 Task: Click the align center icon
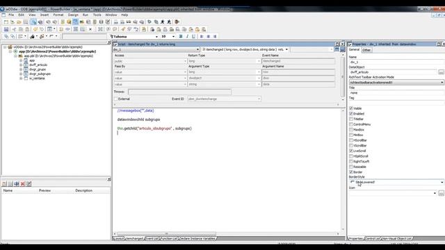(x=209, y=36)
